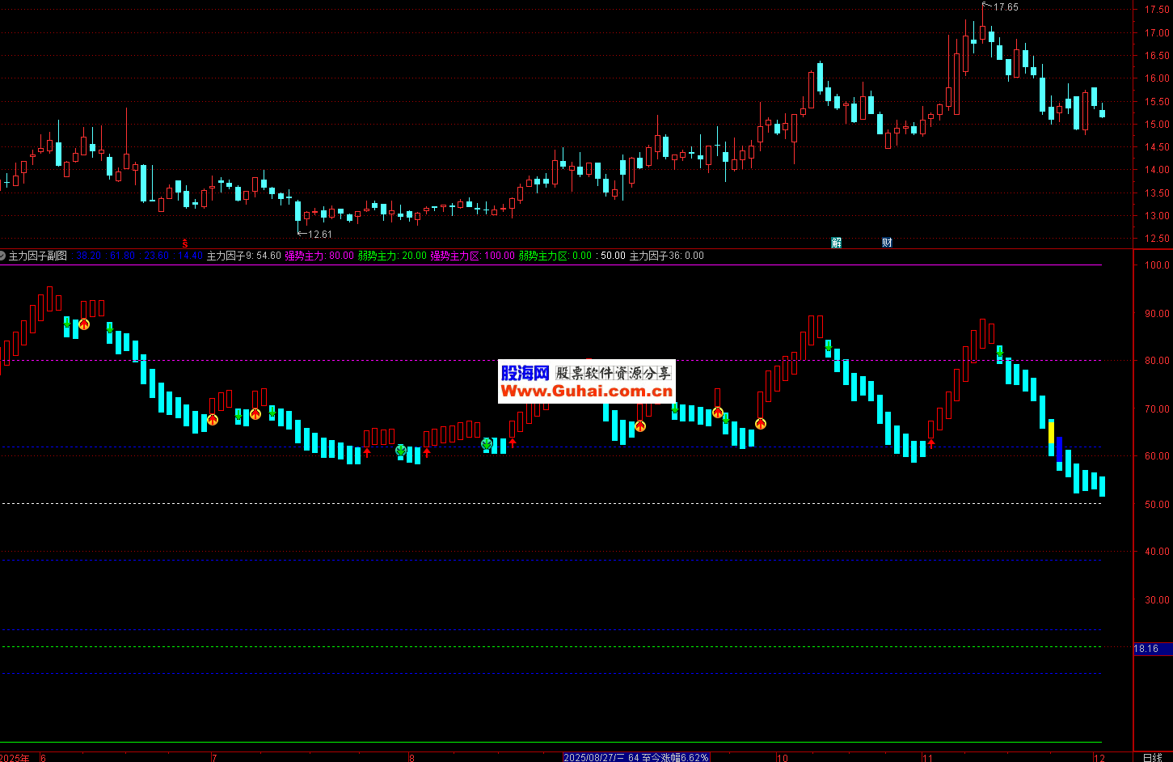The image size is (1173, 762).
Task: Click the 2025/08/27 date tooltip on timeline
Action: [x=636, y=757]
